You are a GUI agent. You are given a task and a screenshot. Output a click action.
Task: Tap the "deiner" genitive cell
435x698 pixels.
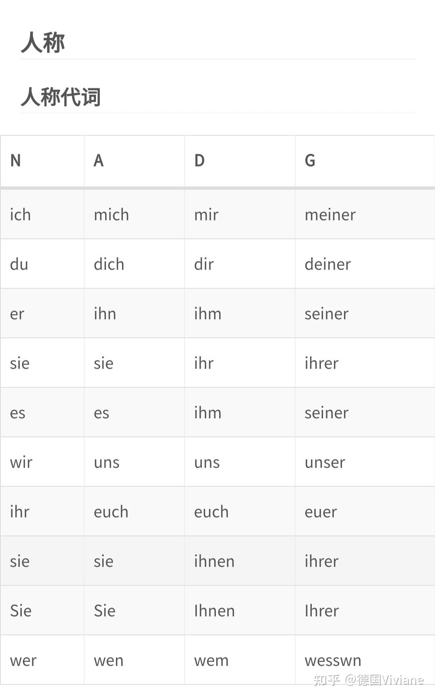coord(328,264)
